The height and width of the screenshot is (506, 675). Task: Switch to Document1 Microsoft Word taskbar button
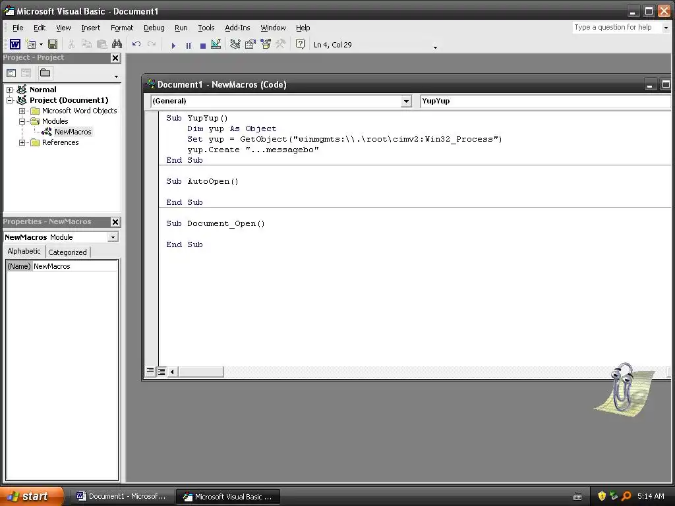pos(121,496)
